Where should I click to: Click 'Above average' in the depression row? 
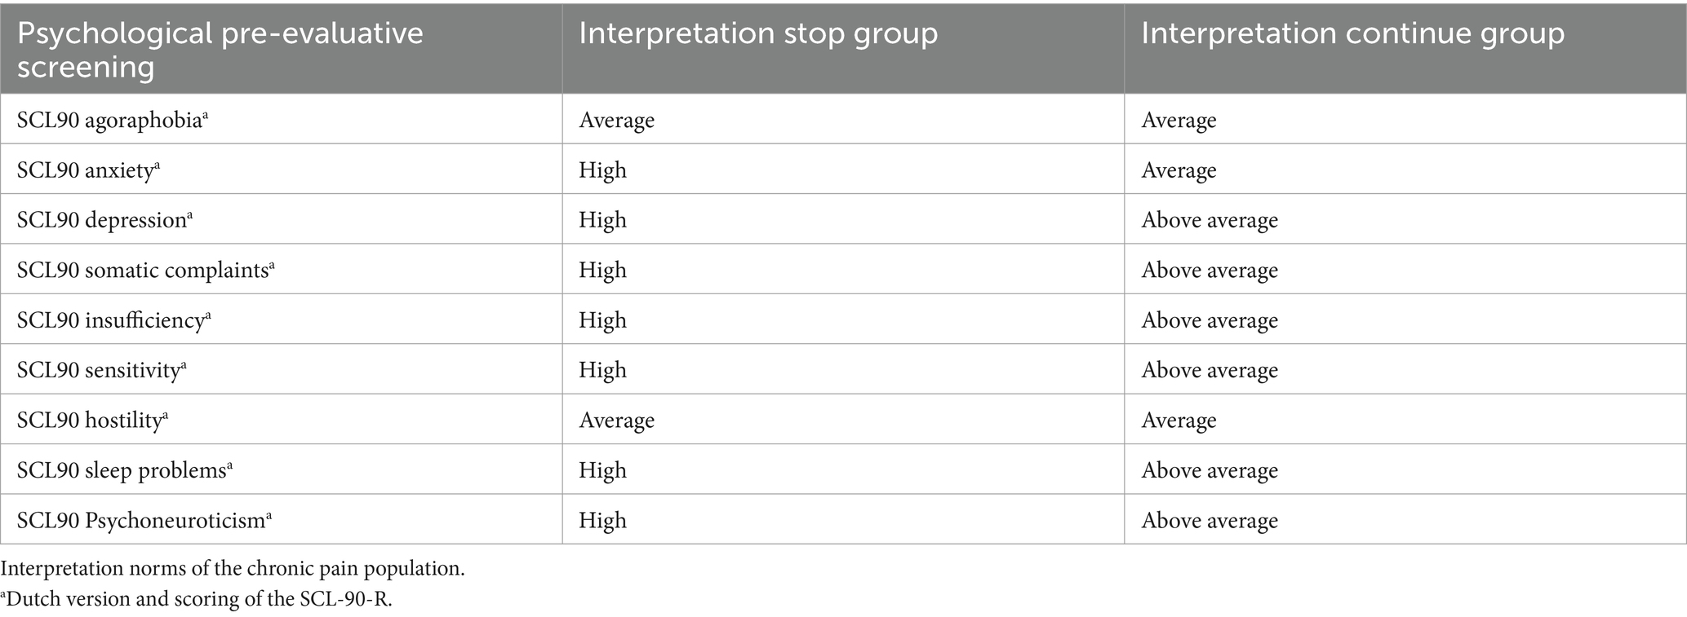pyautogui.click(x=1210, y=220)
